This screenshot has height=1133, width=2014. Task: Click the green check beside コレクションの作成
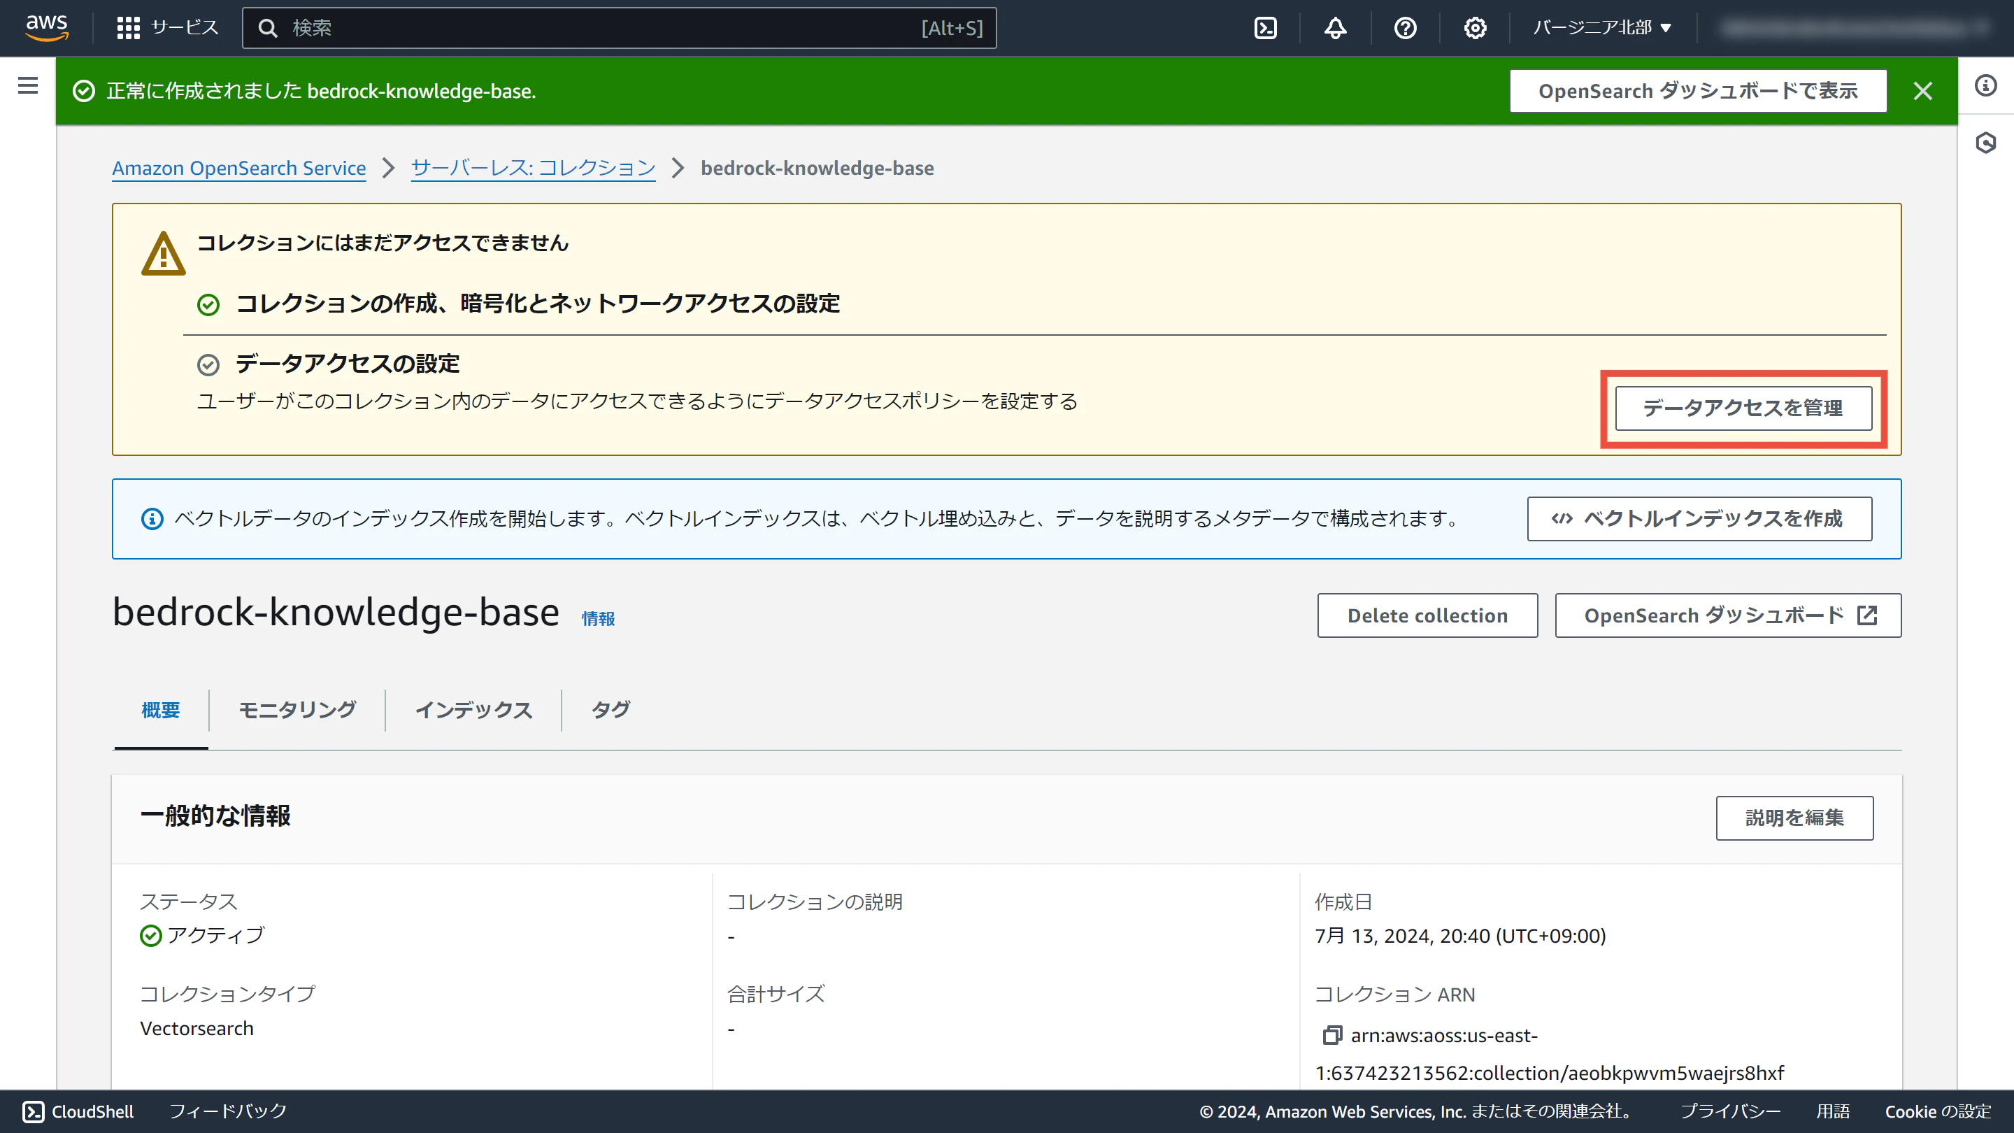[208, 304]
